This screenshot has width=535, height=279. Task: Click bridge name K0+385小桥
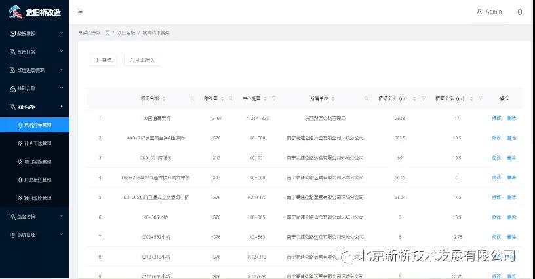155,217
